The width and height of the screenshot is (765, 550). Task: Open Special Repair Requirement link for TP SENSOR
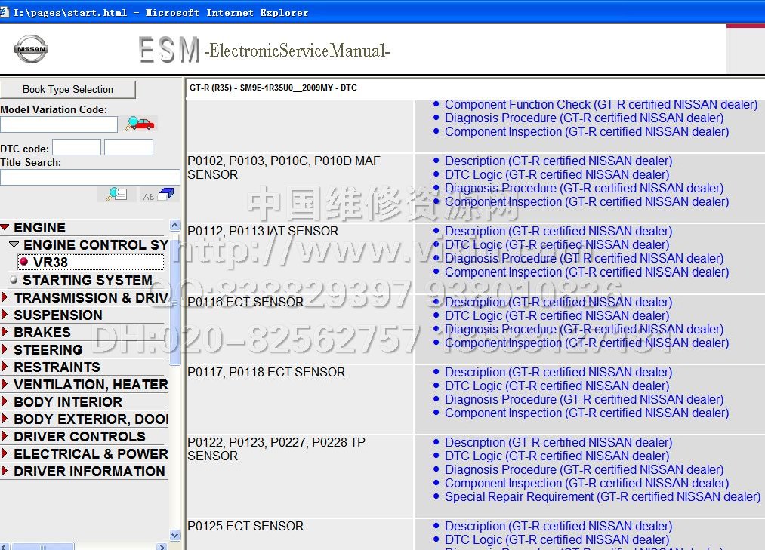[603, 497]
